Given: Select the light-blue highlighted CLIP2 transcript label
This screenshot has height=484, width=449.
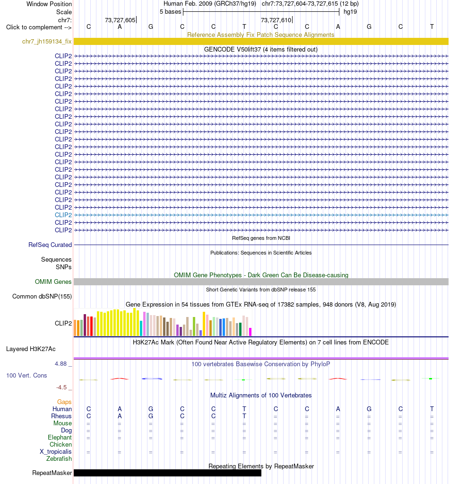Looking at the screenshot, I should coord(63,215).
